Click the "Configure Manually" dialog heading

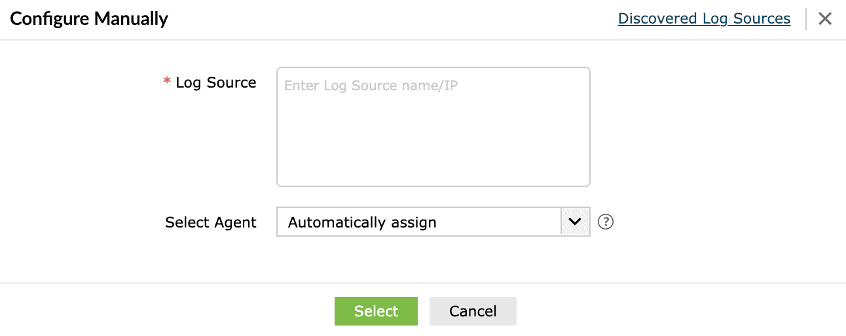[x=89, y=18]
